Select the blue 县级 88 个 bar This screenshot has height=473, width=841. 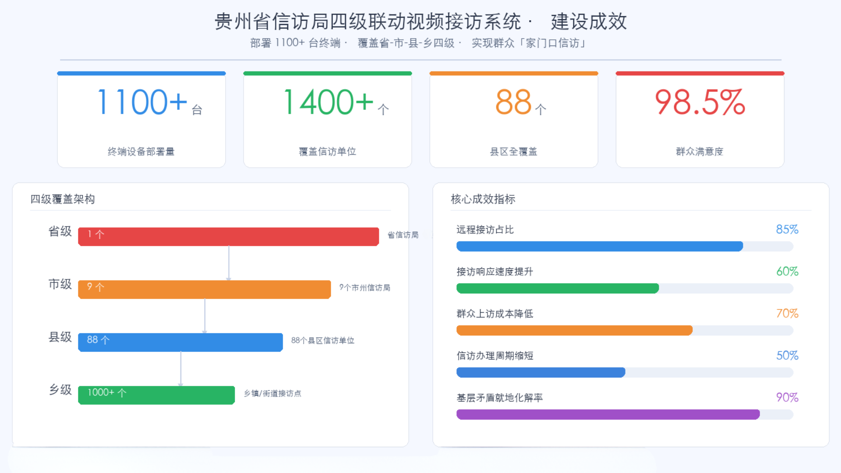(180, 342)
